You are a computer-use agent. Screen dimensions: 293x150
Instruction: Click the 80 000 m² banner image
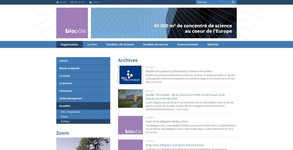164,23
